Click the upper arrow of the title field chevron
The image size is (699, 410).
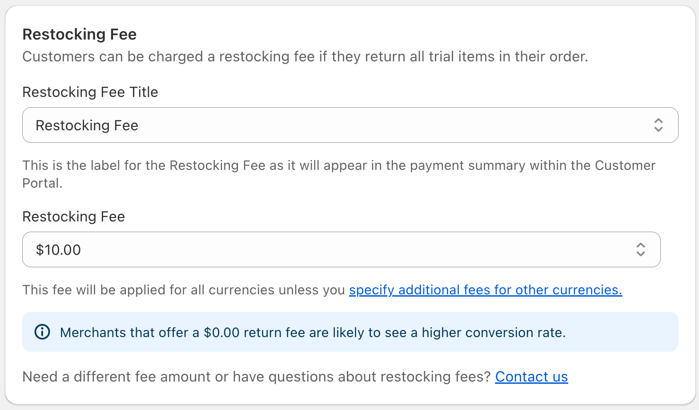click(x=658, y=121)
